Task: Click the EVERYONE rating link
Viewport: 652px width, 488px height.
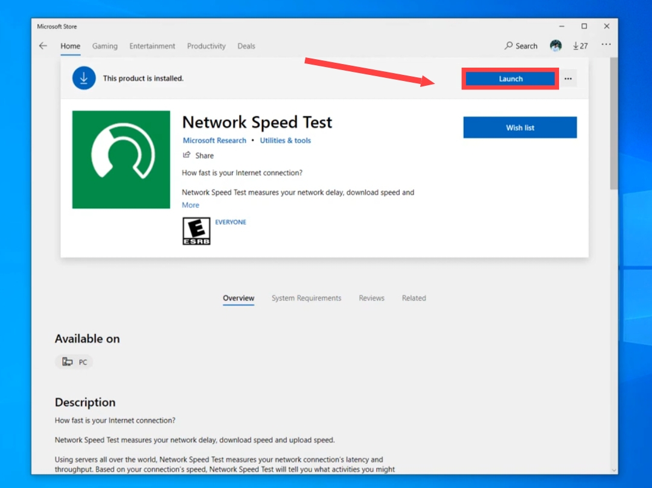Action: 231,222
